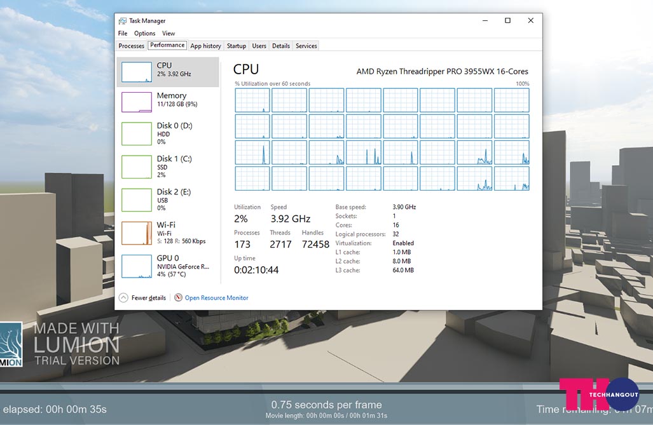Click the L2 cache value 8.0 MB
This screenshot has width=653, height=425.
coord(401,261)
